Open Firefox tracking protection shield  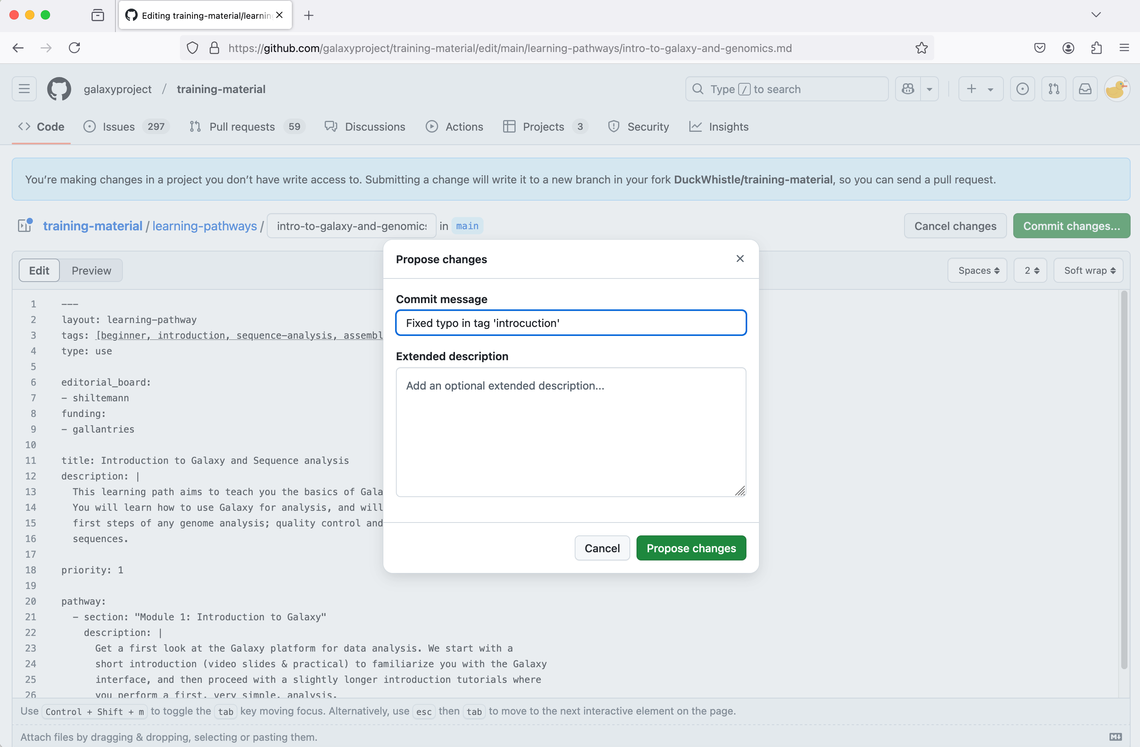(192, 48)
